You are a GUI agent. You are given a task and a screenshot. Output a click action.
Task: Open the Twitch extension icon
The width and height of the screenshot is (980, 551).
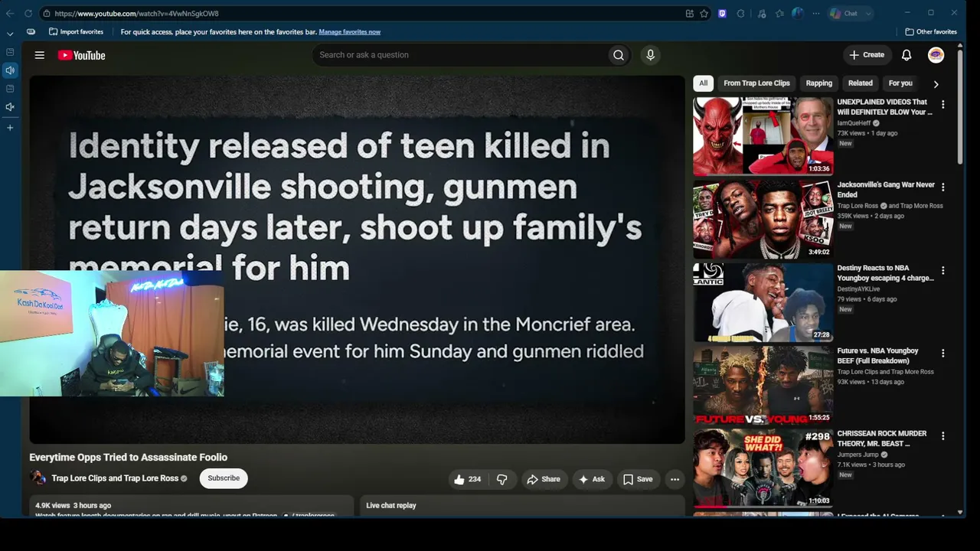point(722,14)
